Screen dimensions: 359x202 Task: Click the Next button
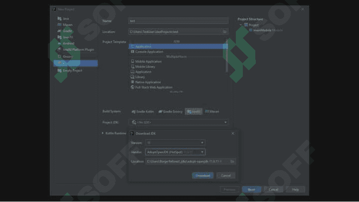click(x=251, y=190)
